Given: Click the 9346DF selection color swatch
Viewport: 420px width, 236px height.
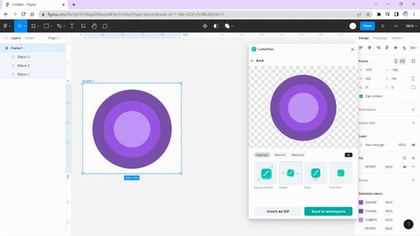Looking at the screenshot, I should 361,203.
